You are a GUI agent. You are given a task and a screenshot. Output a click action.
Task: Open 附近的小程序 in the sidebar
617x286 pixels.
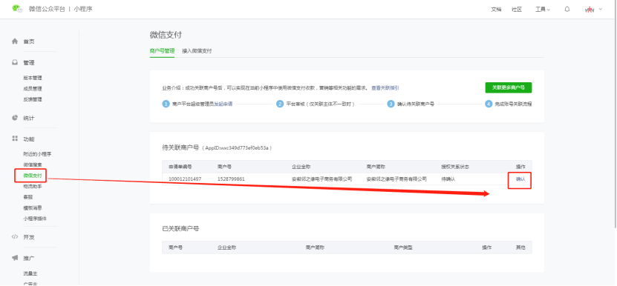pos(37,154)
